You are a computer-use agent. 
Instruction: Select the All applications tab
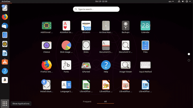(x=105, y=101)
